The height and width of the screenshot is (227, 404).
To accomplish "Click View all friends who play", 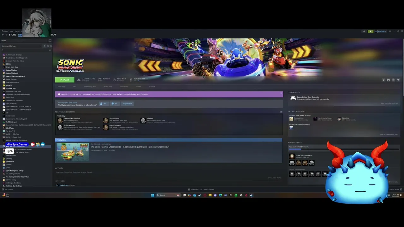I will pyautogui.click(x=389, y=135).
